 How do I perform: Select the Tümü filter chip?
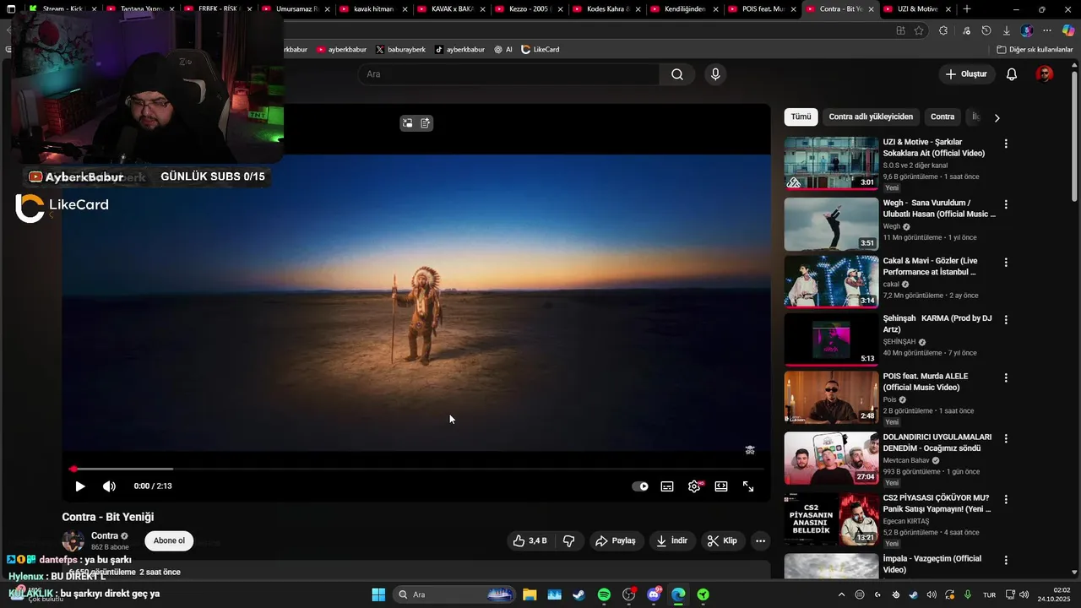[x=801, y=117]
